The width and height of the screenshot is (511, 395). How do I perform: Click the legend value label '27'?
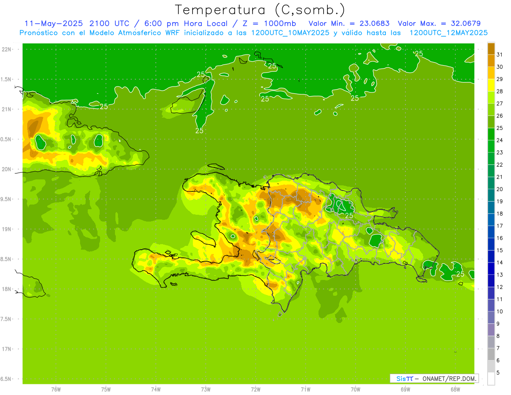pos(500,103)
